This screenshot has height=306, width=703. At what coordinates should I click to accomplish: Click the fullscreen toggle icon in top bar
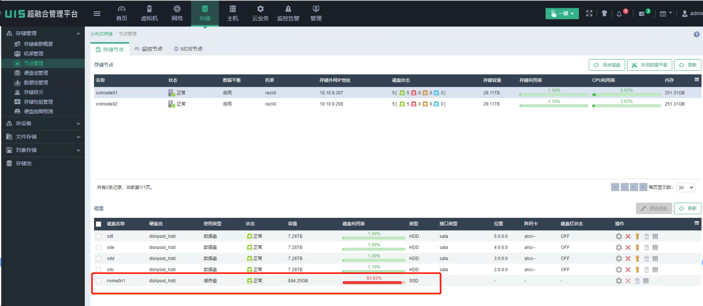point(589,13)
